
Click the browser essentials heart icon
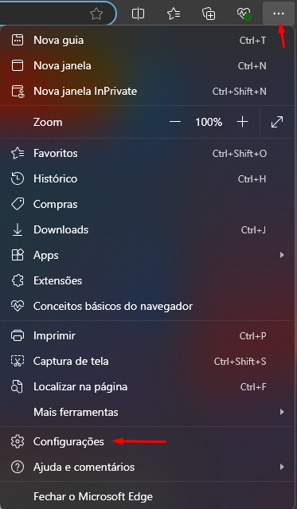click(244, 14)
